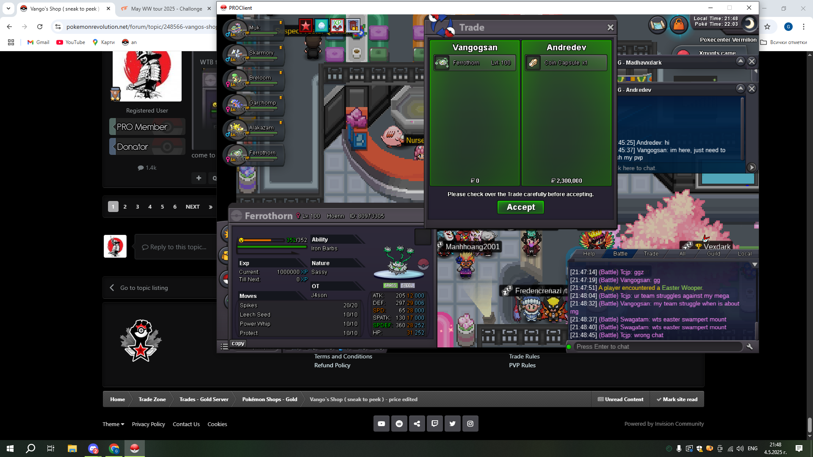Open Refund Policy link
The width and height of the screenshot is (813, 457).
point(332,365)
